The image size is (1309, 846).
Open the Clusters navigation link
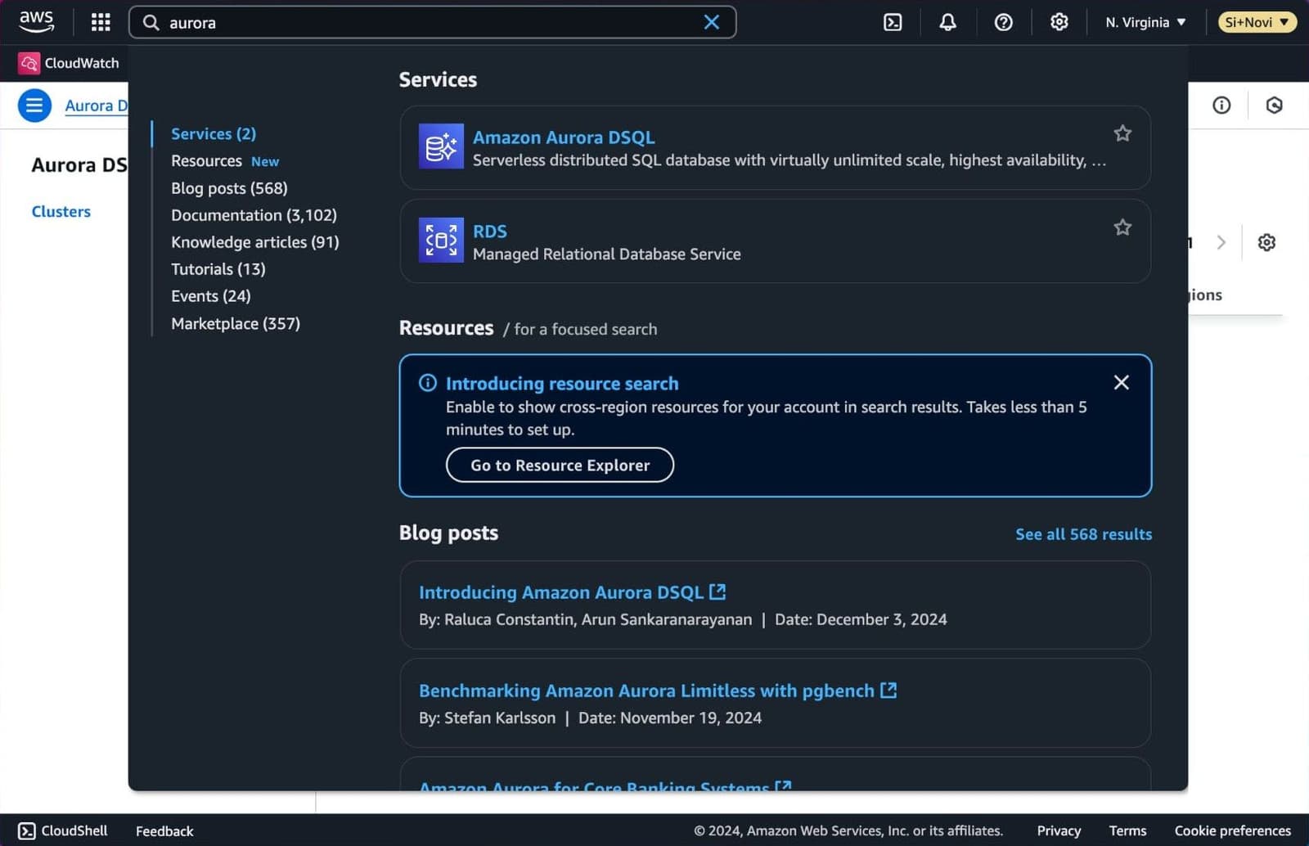(61, 211)
